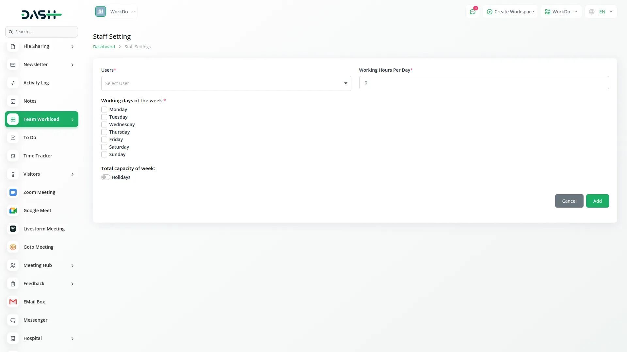Viewport: 627px width, 352px height.
Task: Open the notifications chat bubble icon
Action: [x=473, y=11]
